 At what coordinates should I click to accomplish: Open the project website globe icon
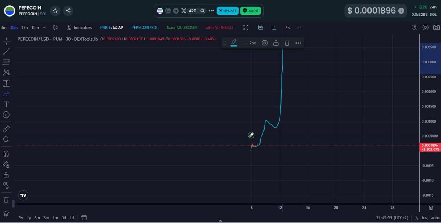pyautogui.click(x=168, y=11)
